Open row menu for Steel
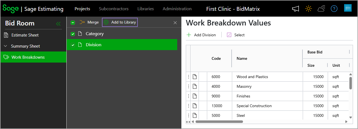This screenshot has height=129, width=358. click(188, 115)
